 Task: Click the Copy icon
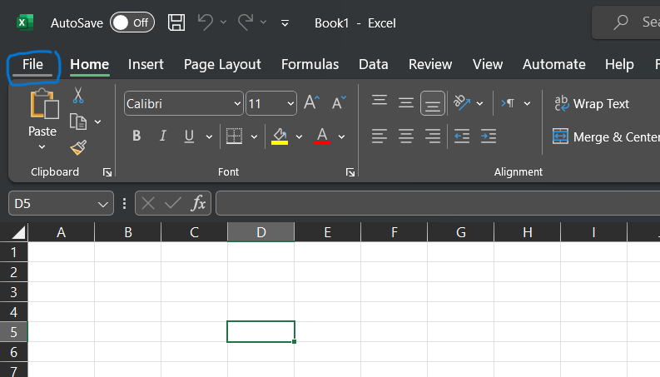(x=78, y=122)
